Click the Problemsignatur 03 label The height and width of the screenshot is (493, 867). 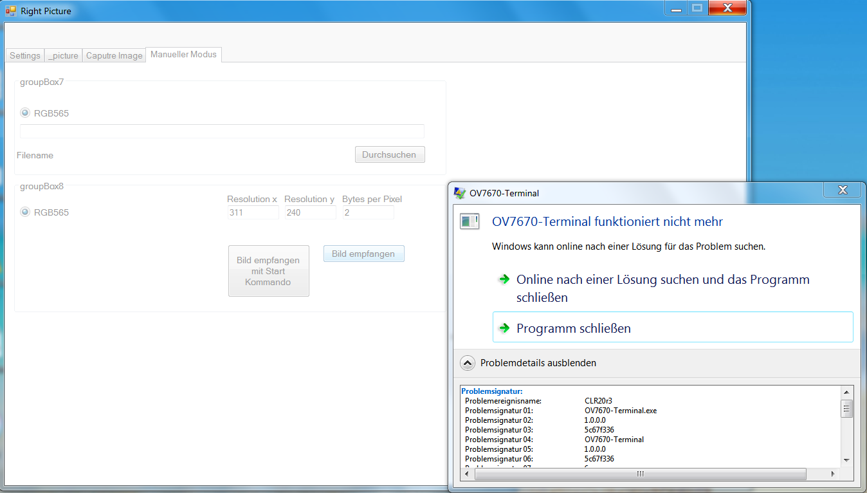pos(499,429)
